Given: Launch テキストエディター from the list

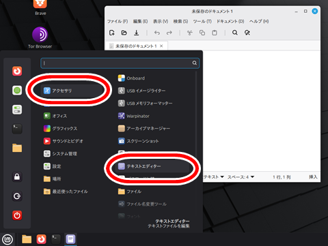Looking at the screenshot, I should pyautogui.click(x=152, y=166).
